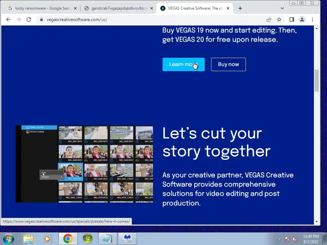This screenshot has height=245, width=327.
Task: Open Chrome's three-dot menu
Action: click(x=312, y=19)
